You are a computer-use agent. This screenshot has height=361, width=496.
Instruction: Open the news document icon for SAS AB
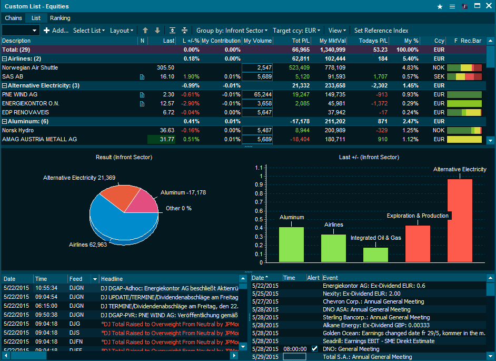pos(142,77)
